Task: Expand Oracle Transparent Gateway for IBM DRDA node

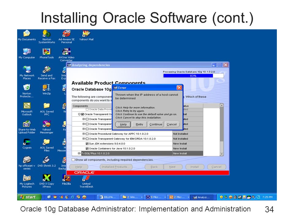Action: tap(84, 139)
